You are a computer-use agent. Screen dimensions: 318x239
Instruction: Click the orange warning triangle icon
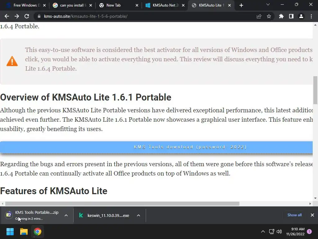click(12, 61)
